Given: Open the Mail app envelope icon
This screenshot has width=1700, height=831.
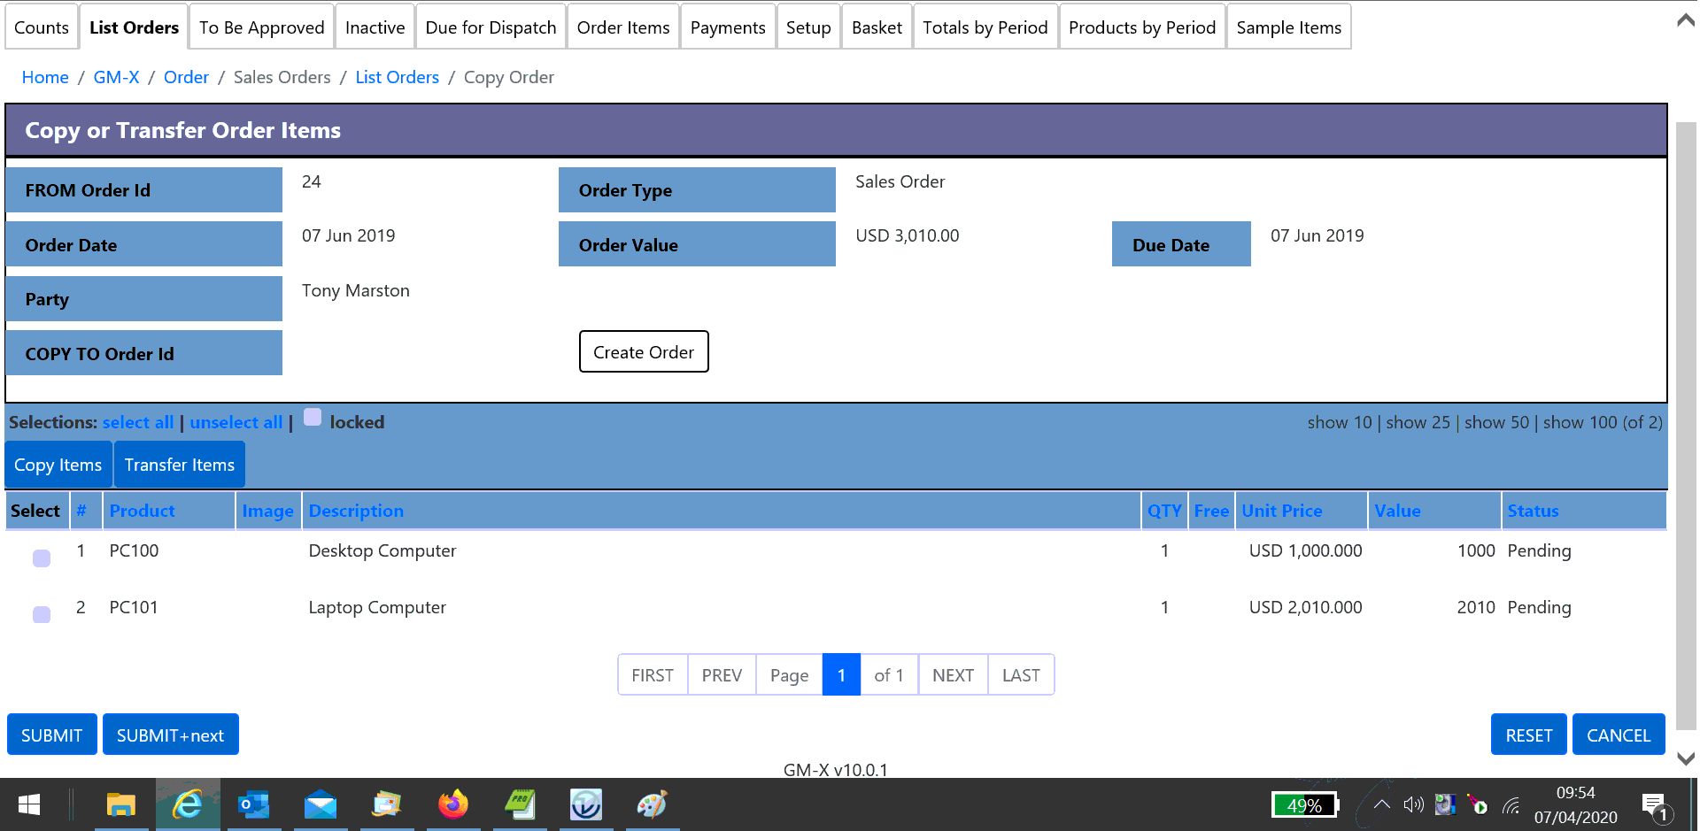Looking at the screenshot, I should 321,804.
